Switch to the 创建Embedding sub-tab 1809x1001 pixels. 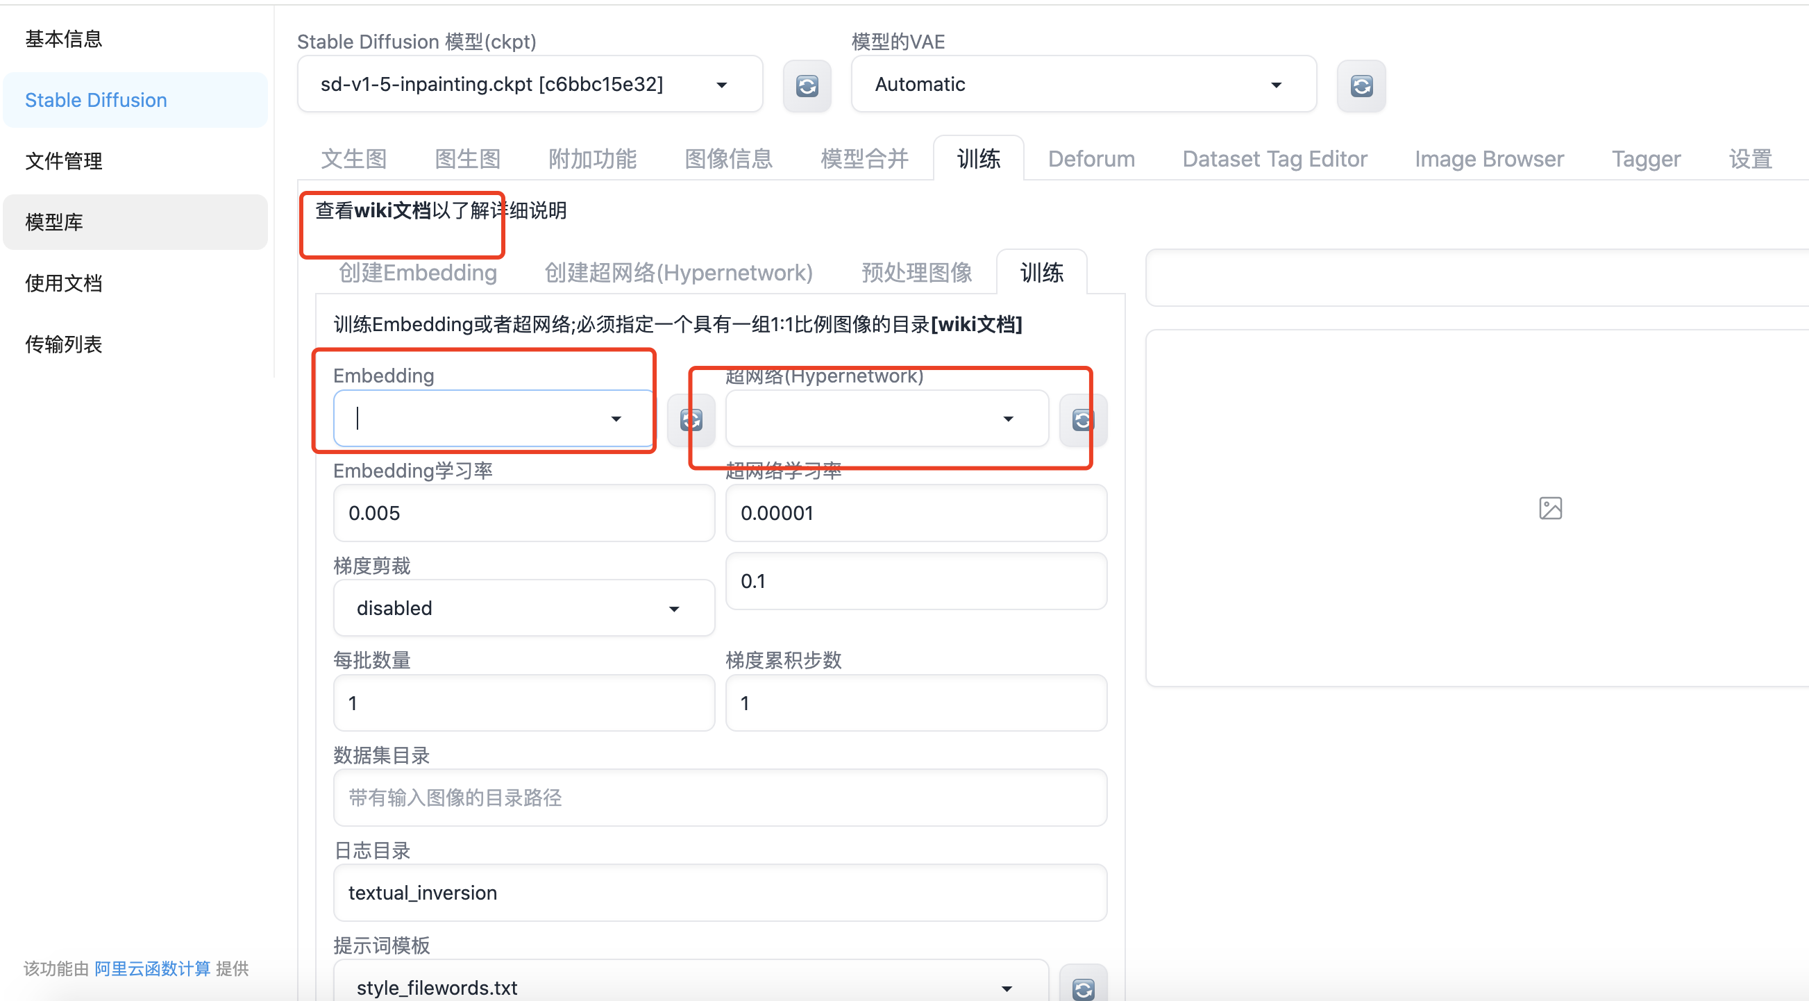417,273
